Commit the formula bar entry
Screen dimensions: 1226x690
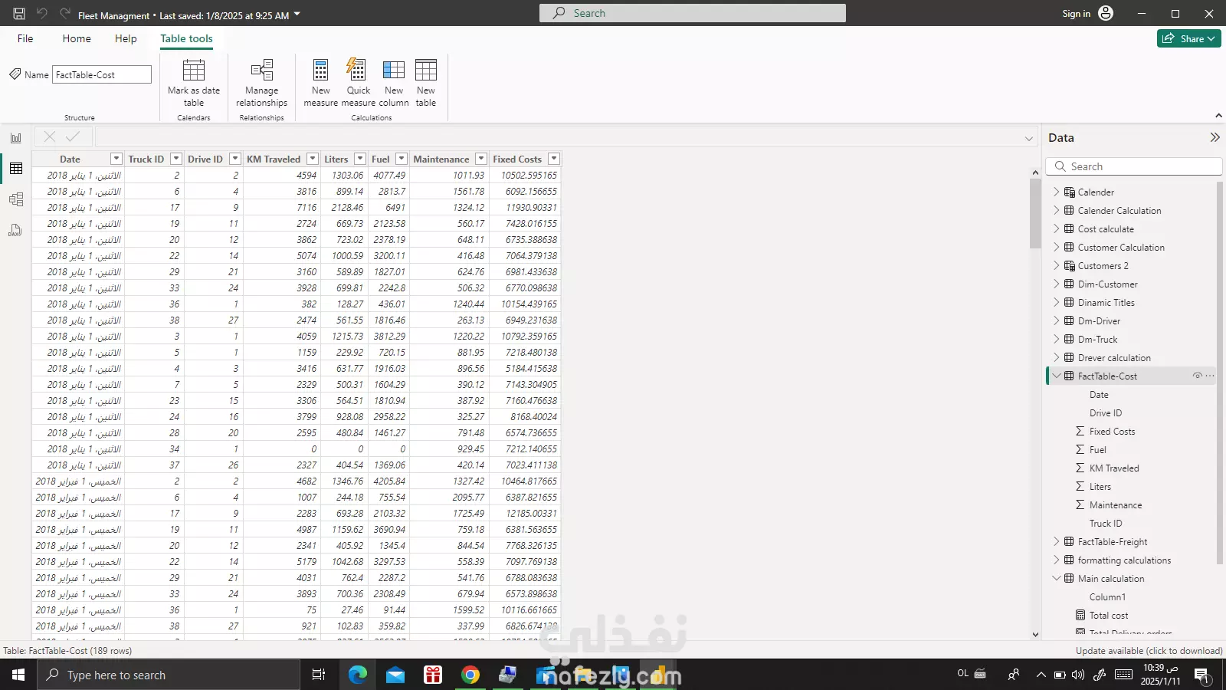pyautogui.click(x=73, y=136)
